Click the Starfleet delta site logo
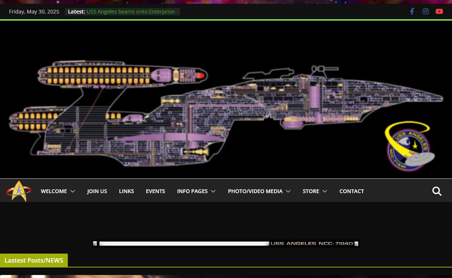This screenshot has height=278, width=452. (19, 191)
